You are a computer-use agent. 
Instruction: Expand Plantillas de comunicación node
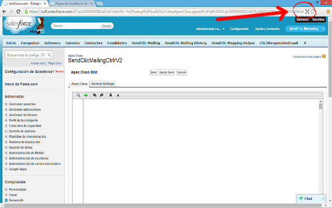[x=6, y=136]
